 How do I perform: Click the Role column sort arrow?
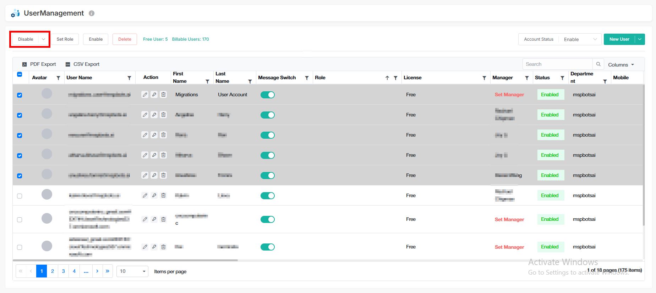point(387,78)
